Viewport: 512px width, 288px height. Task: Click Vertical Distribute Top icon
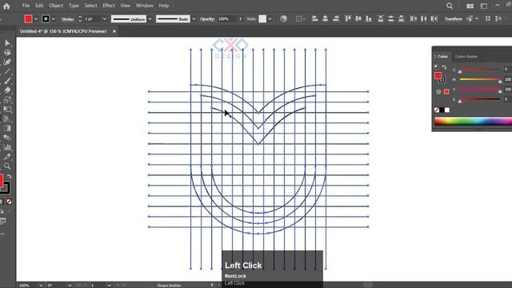[x=381, y=19]
